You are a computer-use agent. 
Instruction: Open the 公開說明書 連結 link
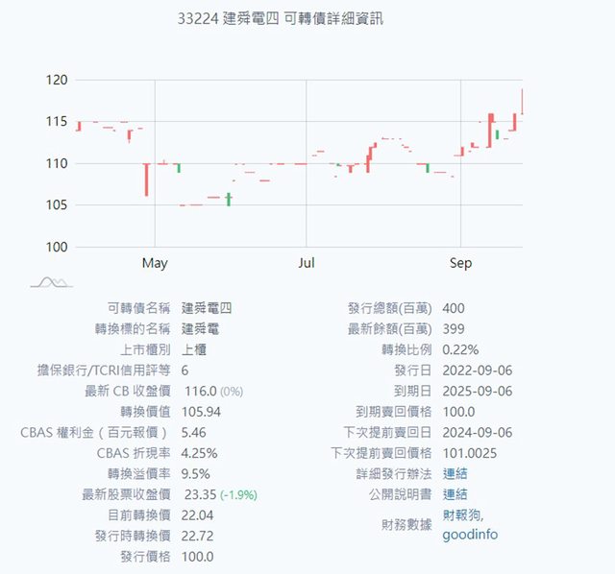455,493
